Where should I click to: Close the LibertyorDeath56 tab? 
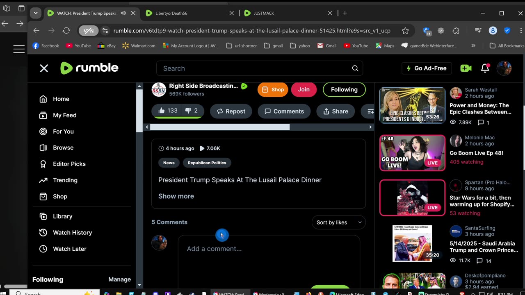231,13
